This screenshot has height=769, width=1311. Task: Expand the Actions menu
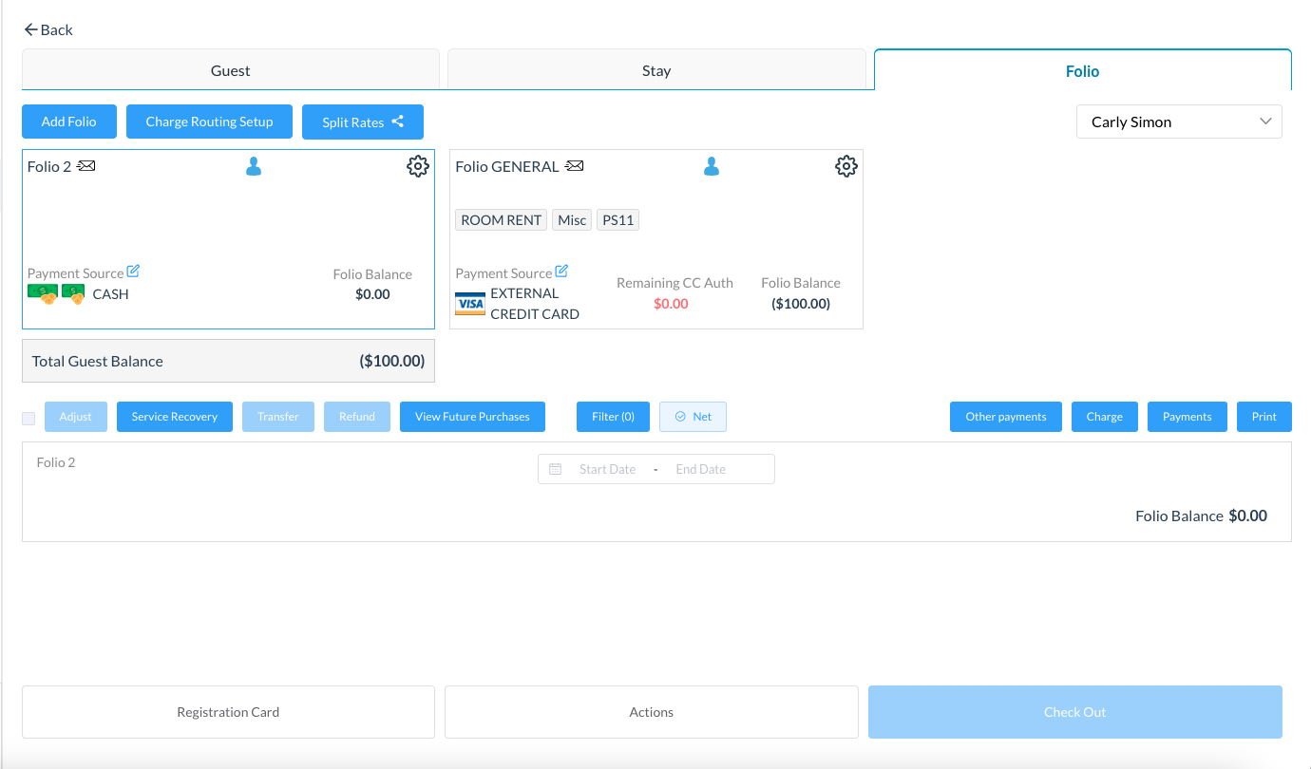(x=651, y=712)
